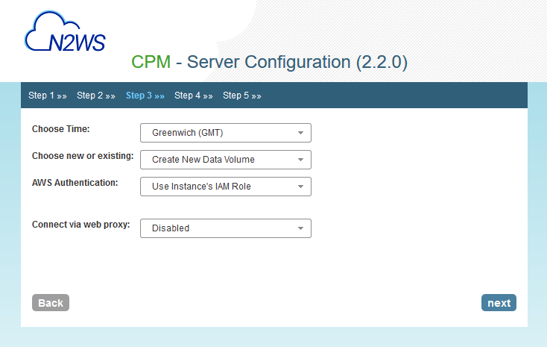Click the AWS Authentication label
The height and width of the screenshot is (347, 547).
pyautogui.click(x=75, y=183)
